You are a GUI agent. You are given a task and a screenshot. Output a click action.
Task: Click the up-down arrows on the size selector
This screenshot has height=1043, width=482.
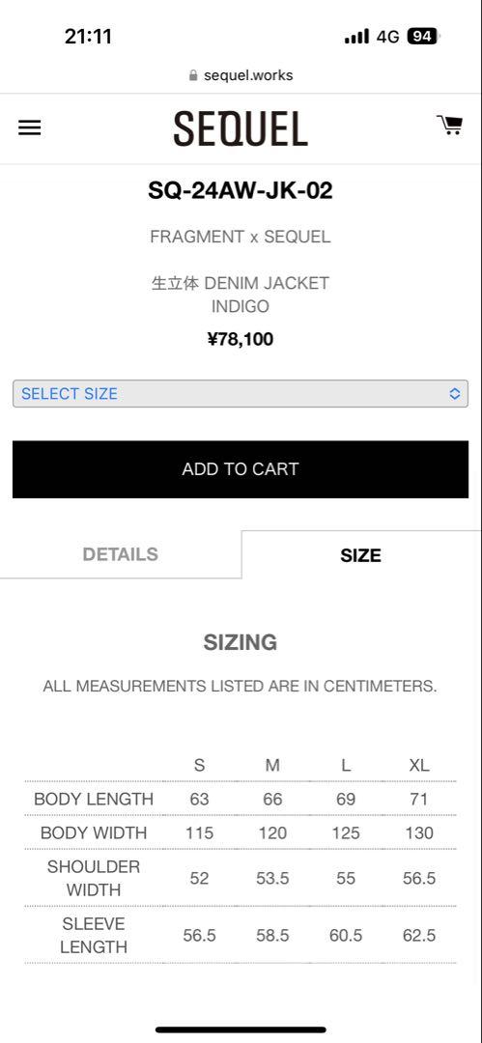[x=455, y=394]
